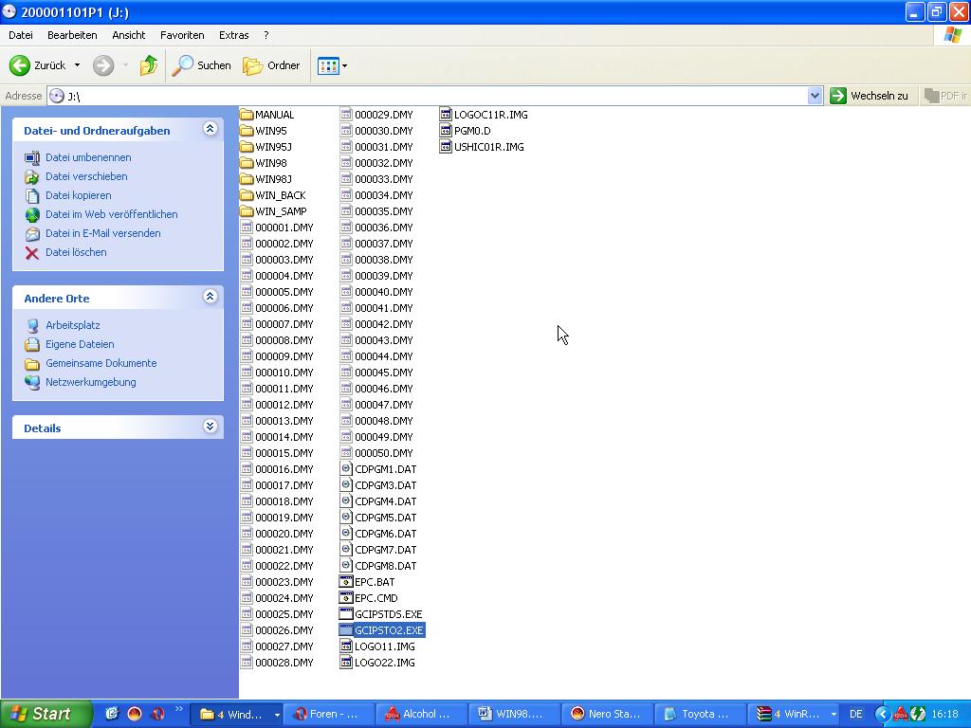Expand the Details panel

[x=210, y=427]
